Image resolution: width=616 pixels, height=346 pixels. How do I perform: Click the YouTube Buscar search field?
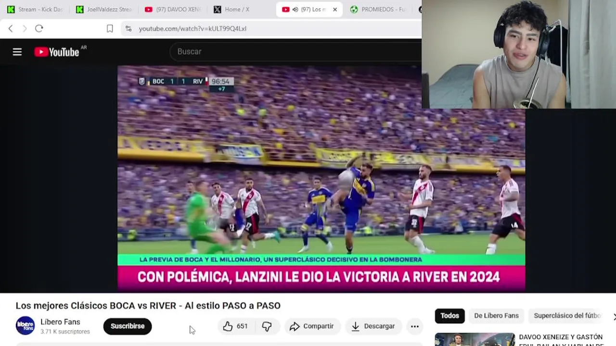coord(296,51)
